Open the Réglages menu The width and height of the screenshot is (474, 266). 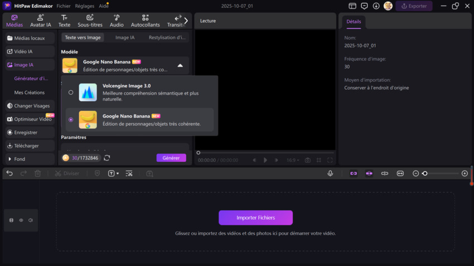(84, 6)
